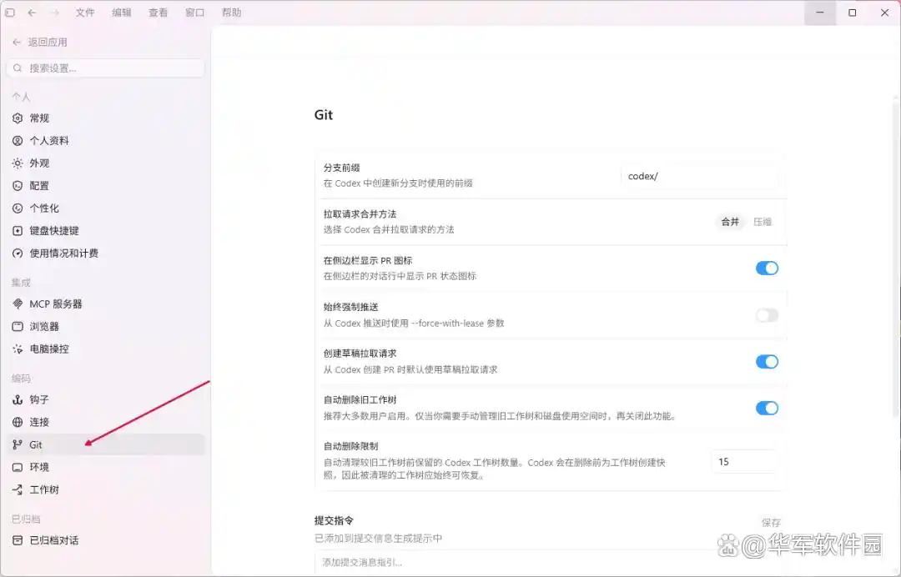Open the 文件 menu
Image resolution: width=901 pixels, height=577 pixels.
(x=85, y=12)
